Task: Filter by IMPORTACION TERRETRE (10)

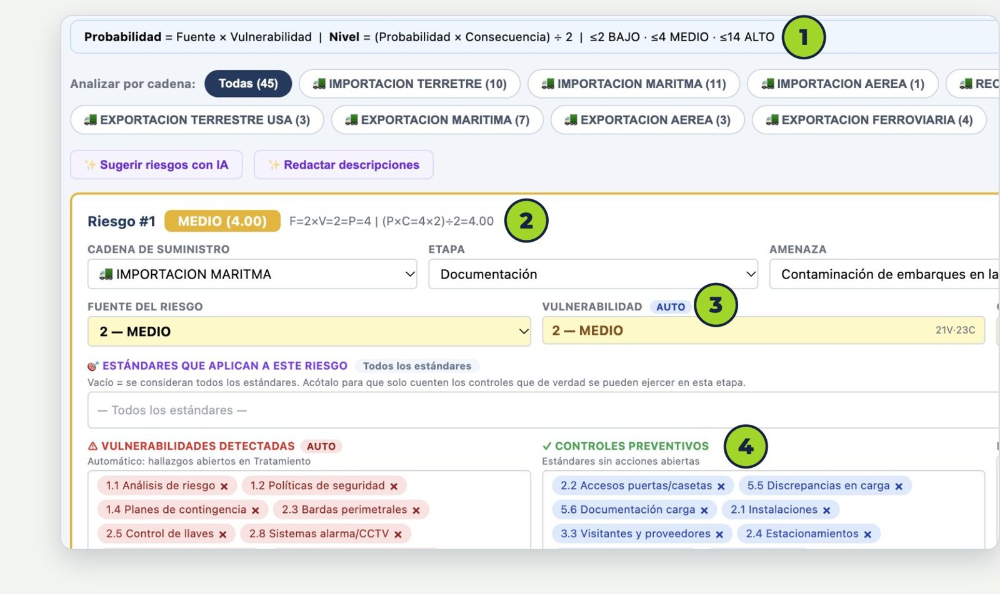Action: click(409, 84)
